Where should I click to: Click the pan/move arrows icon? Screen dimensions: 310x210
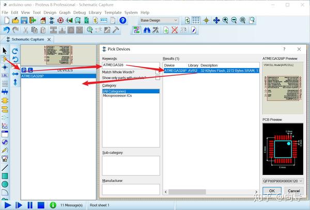tap(216, 20)
